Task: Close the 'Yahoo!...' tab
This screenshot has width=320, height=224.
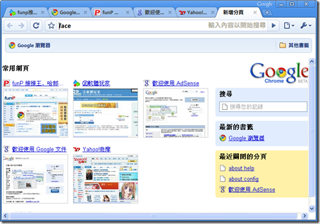Action: point(213,12)
